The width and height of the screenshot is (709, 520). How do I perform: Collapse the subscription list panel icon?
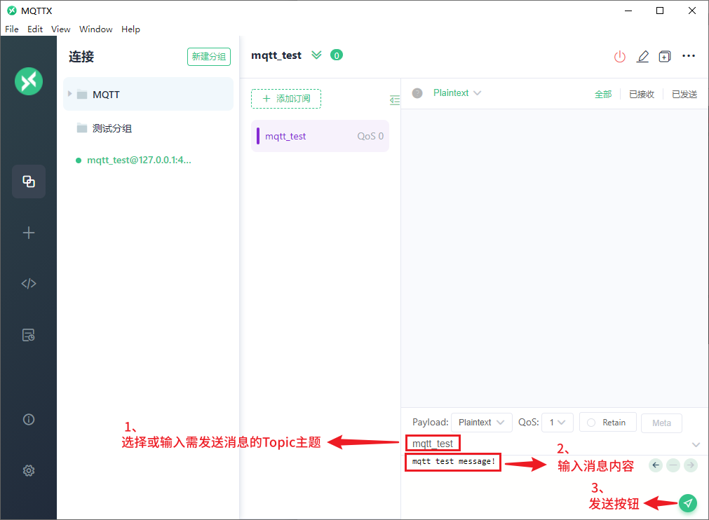(x=395, y=100)
